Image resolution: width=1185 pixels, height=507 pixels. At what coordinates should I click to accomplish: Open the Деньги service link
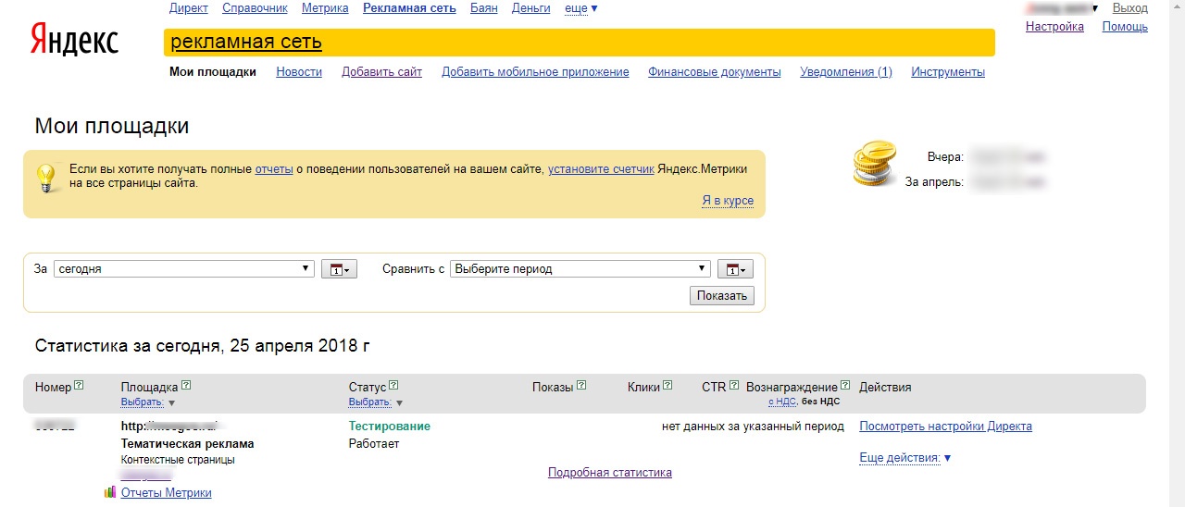530,8
